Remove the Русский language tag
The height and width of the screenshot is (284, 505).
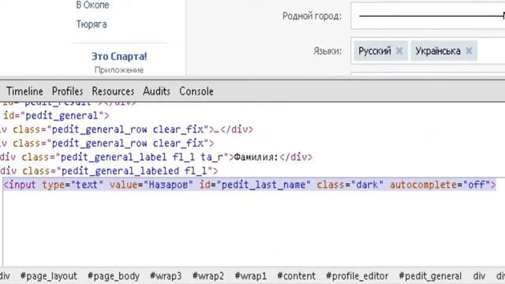pyautogui.click(x=399, y=50)
